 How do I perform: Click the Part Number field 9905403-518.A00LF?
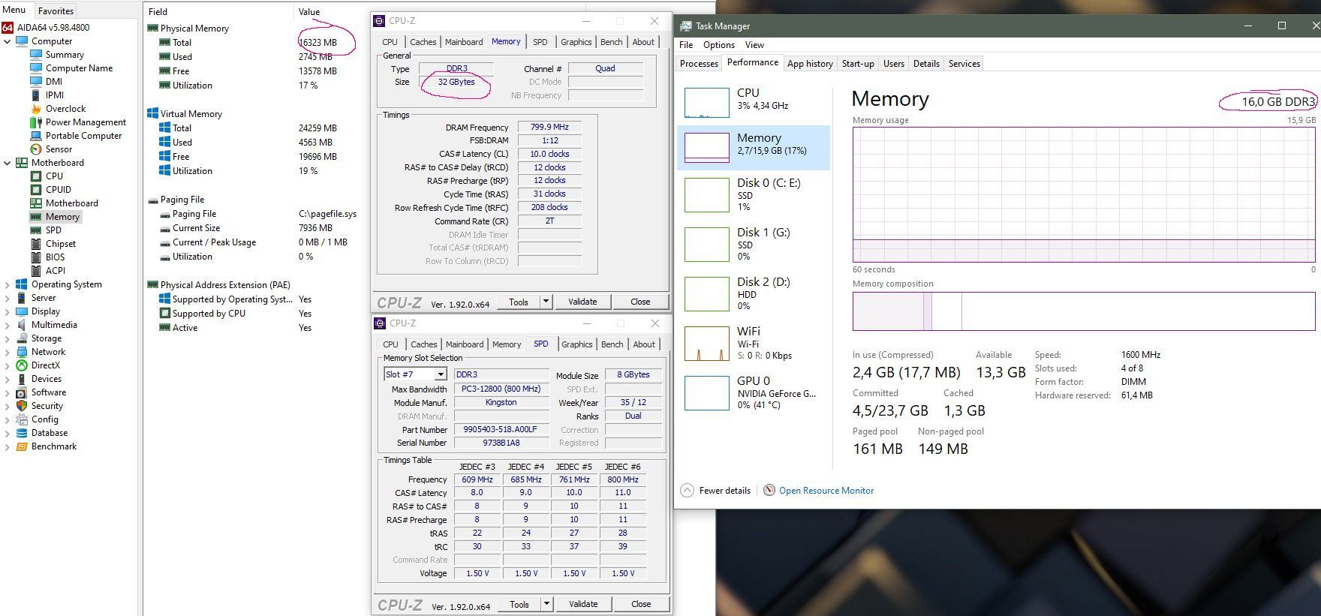[x=501, y=429]
